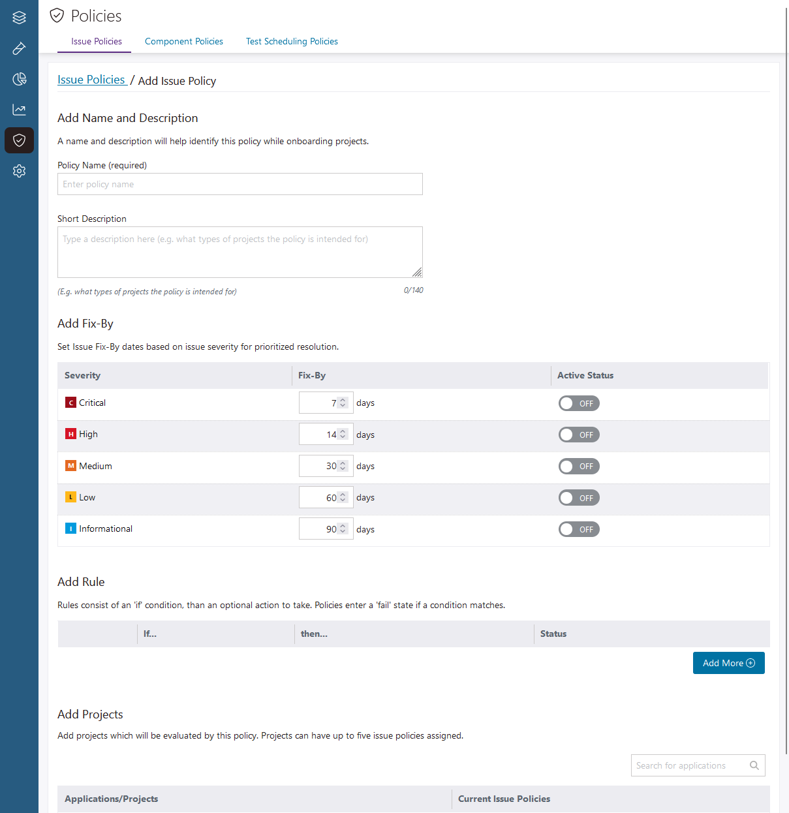Viewport: 789px width, 813px height.
Task: Click the layers stack icon in sidebar
Action: 19,18
